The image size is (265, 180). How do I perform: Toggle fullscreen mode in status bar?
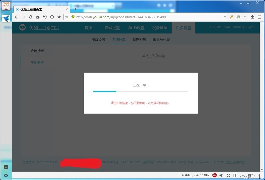click(229, 175)
